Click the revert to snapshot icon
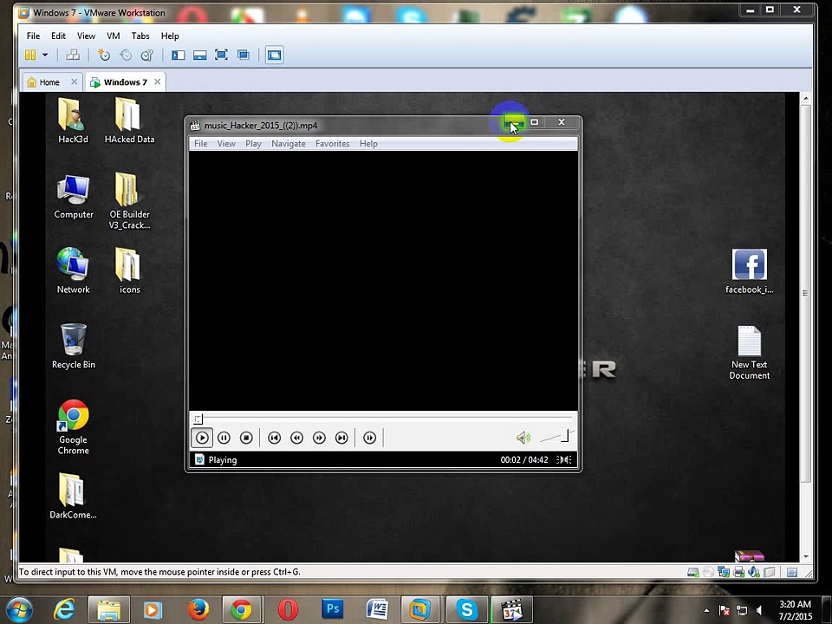 pyautogui.click(x=125, y=55)
